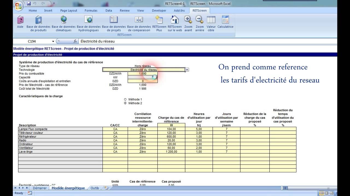Open the View ribbon tab

click(141, 11)
